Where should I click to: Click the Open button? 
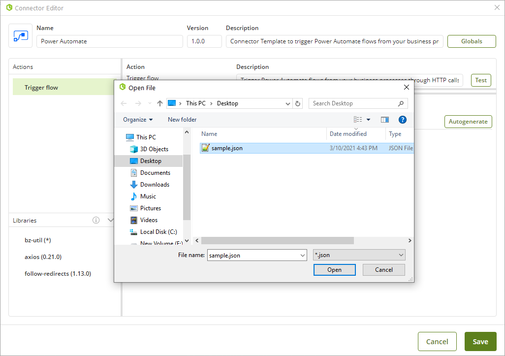point(334,270)
